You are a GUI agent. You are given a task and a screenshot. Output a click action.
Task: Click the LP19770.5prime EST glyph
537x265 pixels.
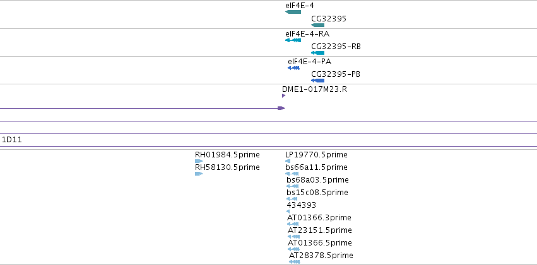point(288,161)
